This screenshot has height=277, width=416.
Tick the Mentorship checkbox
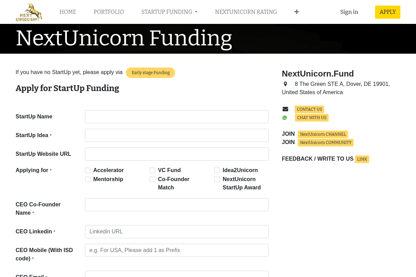(88, 179)
